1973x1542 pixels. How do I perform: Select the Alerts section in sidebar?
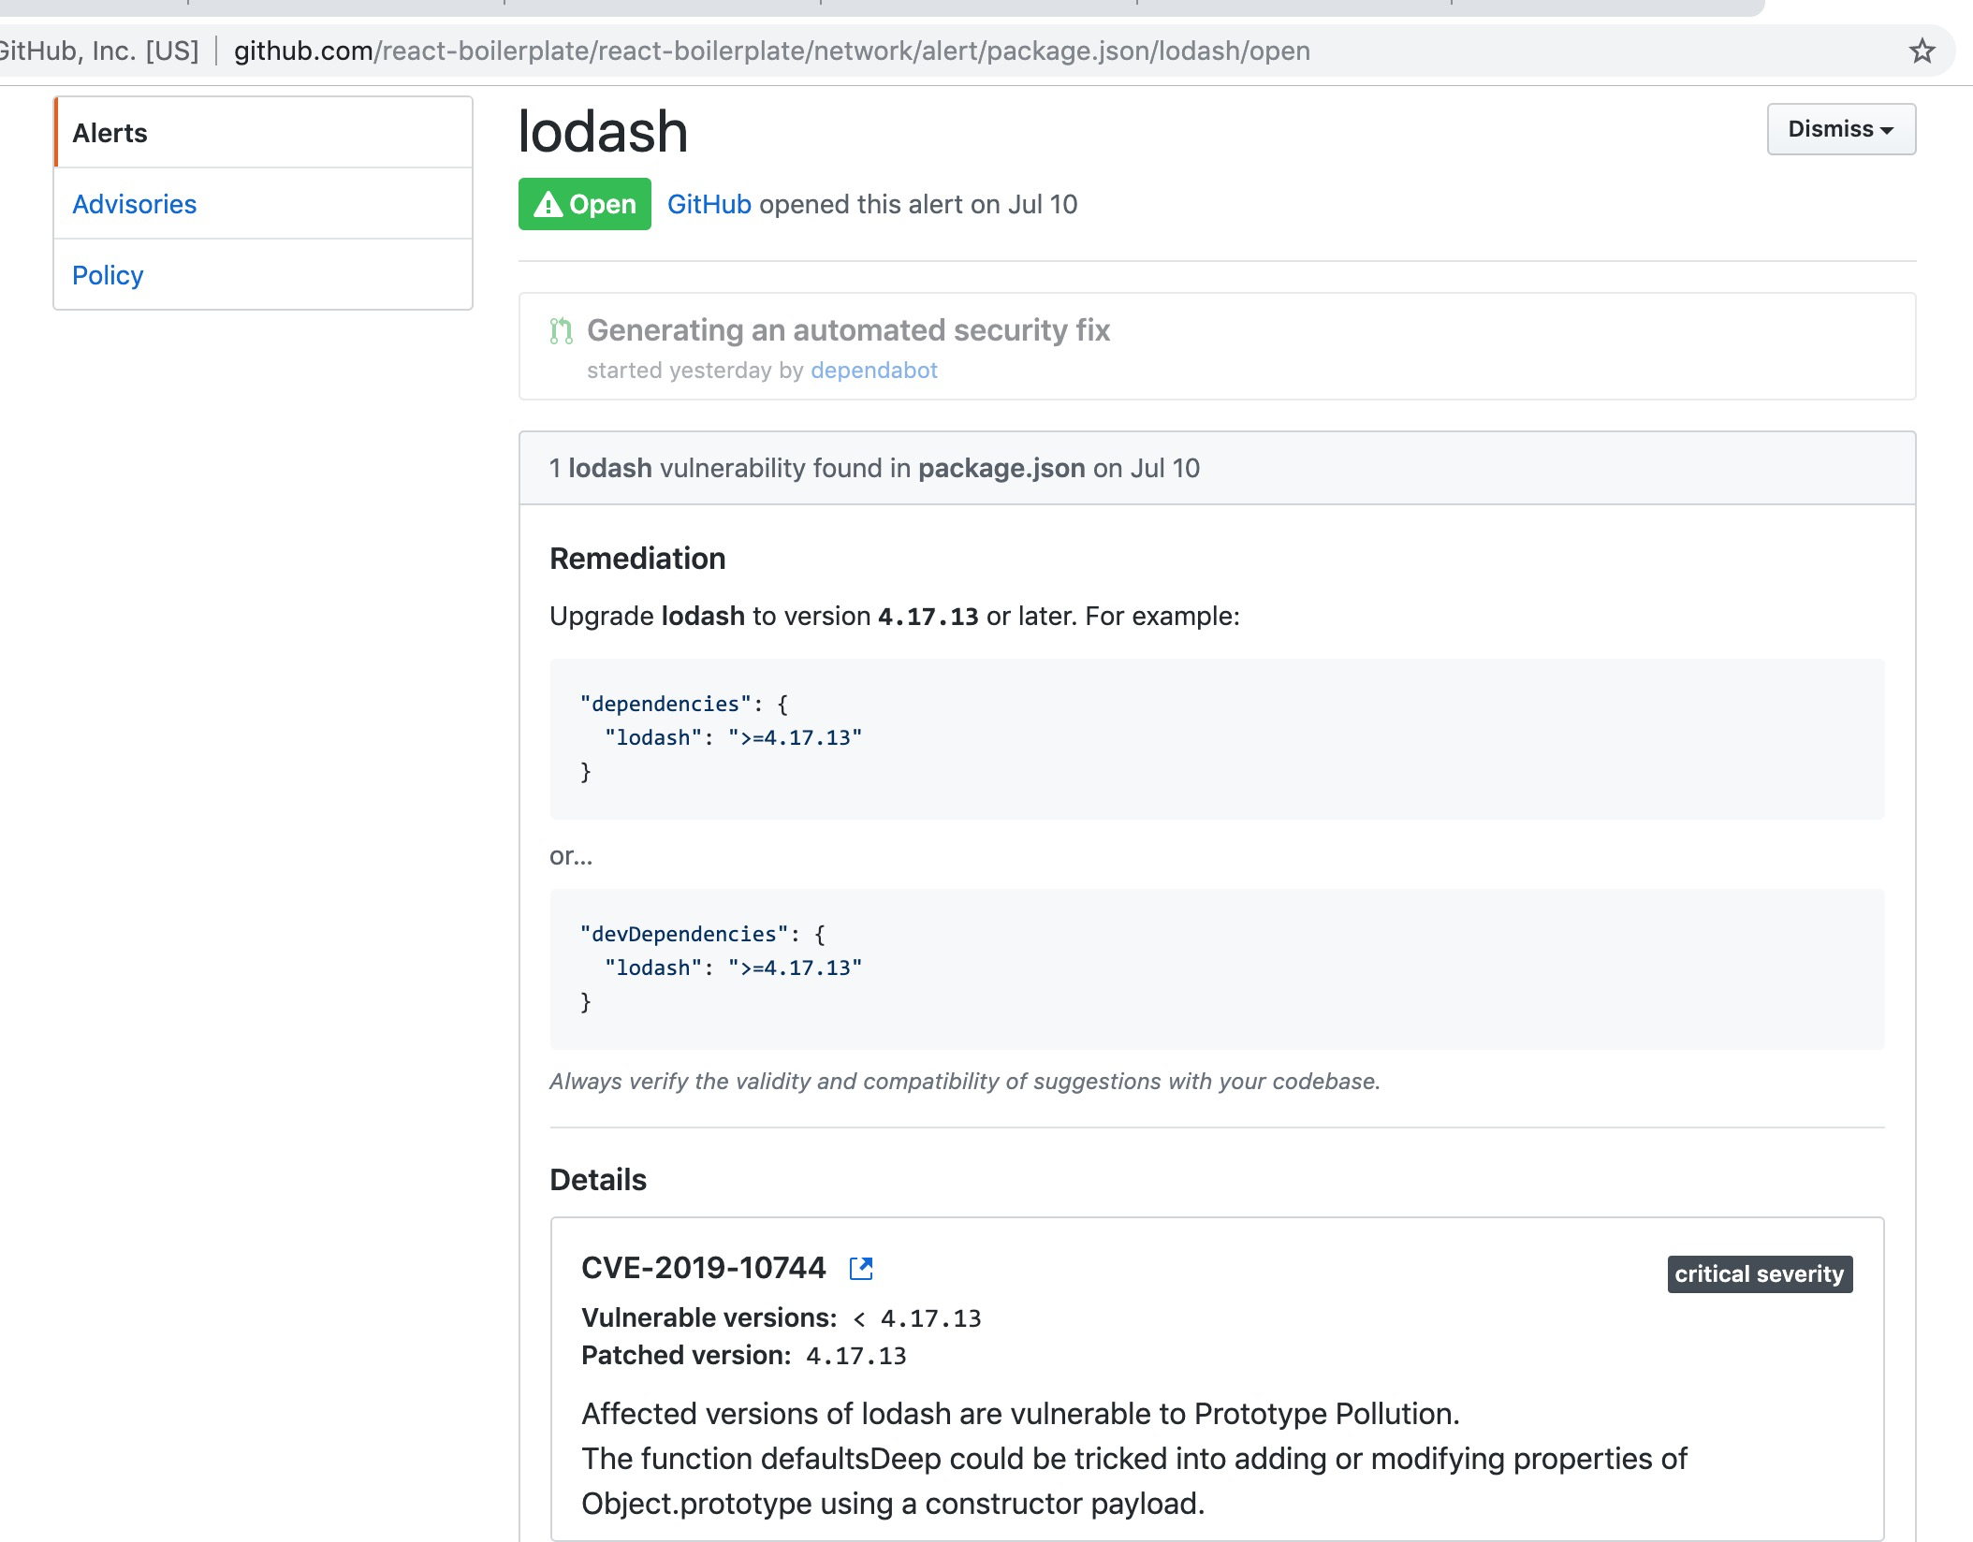(x=110, y=132)
